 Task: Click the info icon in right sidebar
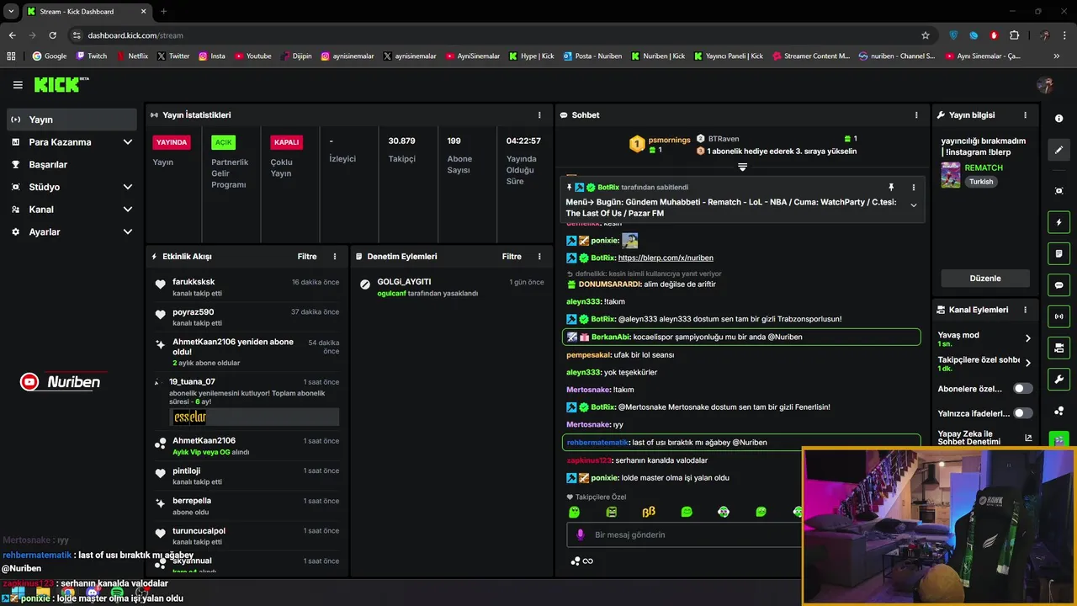pyautogui.click(x=1058, y=119)
